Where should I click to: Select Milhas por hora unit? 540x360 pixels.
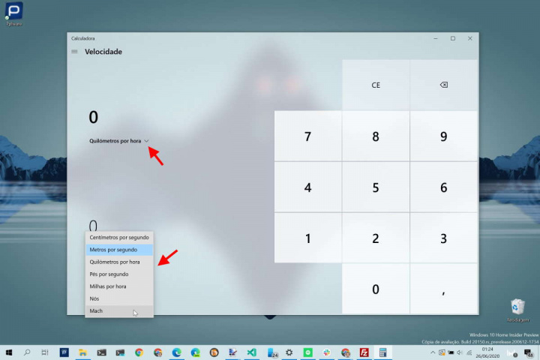tap(118, 286)
